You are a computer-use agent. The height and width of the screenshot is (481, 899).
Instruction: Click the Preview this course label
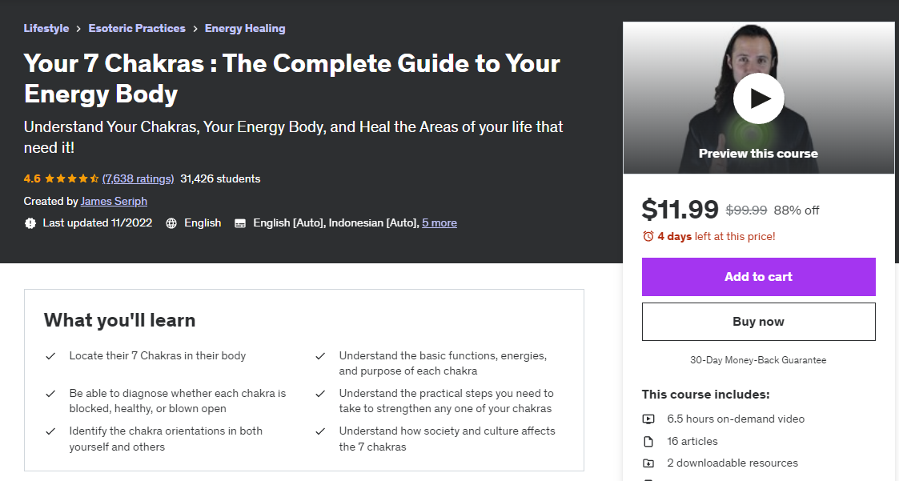pyautogui.click(x=758, y=153)
